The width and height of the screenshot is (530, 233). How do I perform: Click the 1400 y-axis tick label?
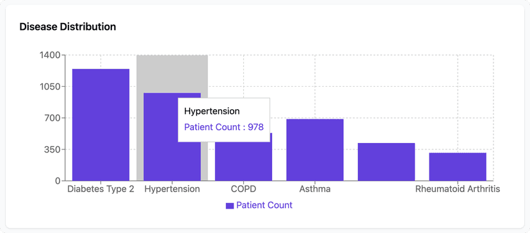(51, 55)
